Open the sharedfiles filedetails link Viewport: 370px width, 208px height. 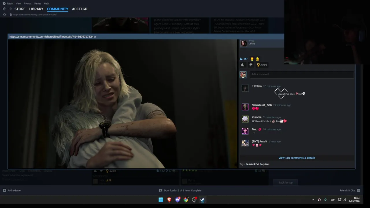tap(52, 37)
